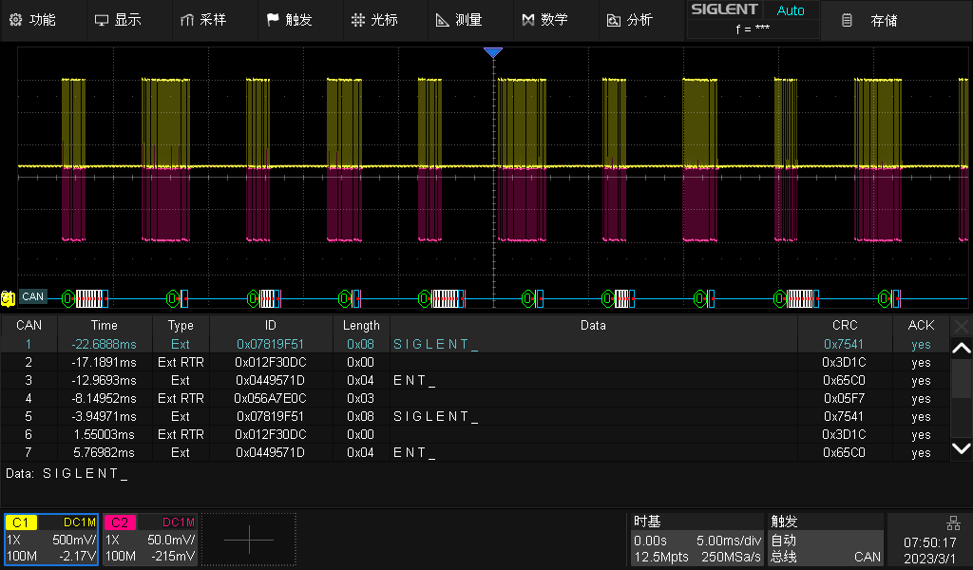Open the 时基 timebase settings panel
Viewport: 973px width, 570px height.
click(x=696, y=538)
